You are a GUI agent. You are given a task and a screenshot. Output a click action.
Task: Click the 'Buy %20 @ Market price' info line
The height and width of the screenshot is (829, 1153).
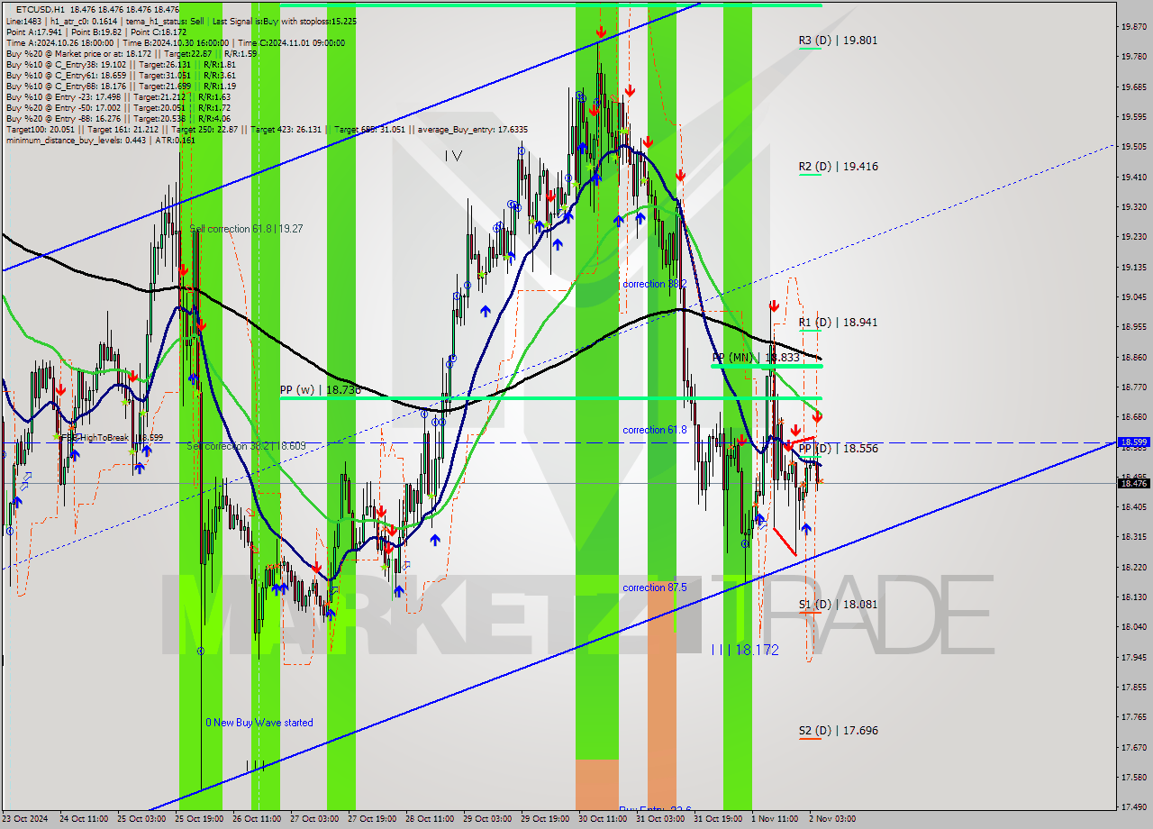[132, 53]
